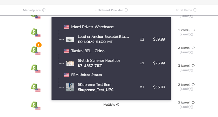Click the orange warning badge on Shopify icon
The height and width of the screenshot is (117, 218).
(x=39, y=45)
